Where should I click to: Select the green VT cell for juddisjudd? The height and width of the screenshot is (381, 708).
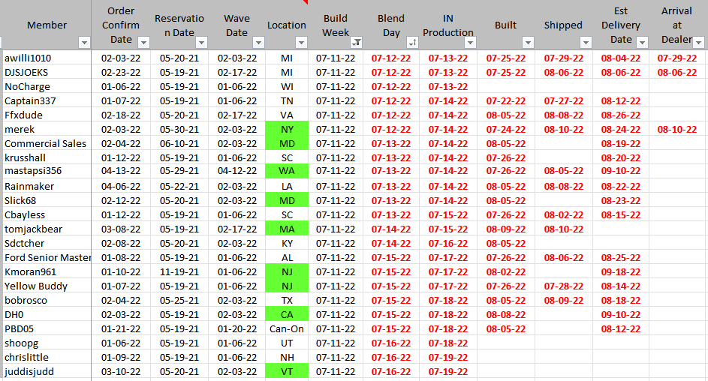click(x=287, y=372)
